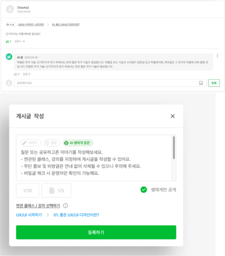Open the 01. 좋은 UX/UI 디자인이란? breadcrumb at top
This screenshot has height=256, width=225.
pos(66,24)
